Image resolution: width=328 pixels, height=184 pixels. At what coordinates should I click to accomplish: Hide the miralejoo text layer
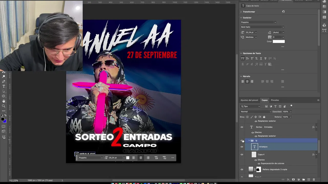242,147
